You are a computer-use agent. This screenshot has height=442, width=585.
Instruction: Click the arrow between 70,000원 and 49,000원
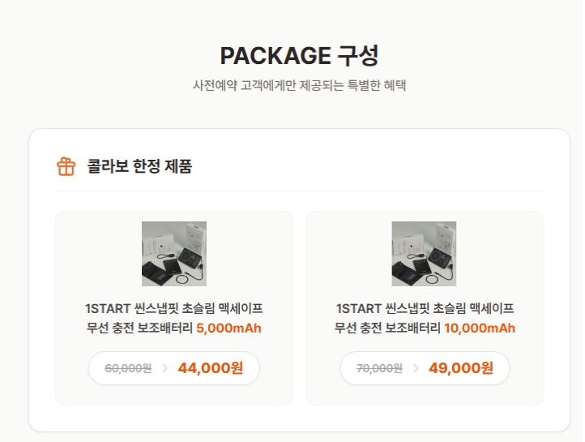pyautogui.click(x=416, y=368)
